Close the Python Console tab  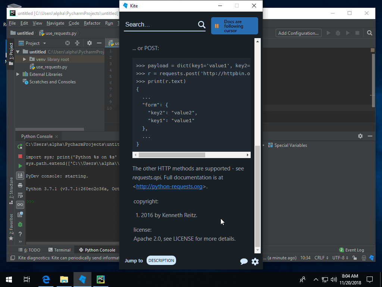57,136
